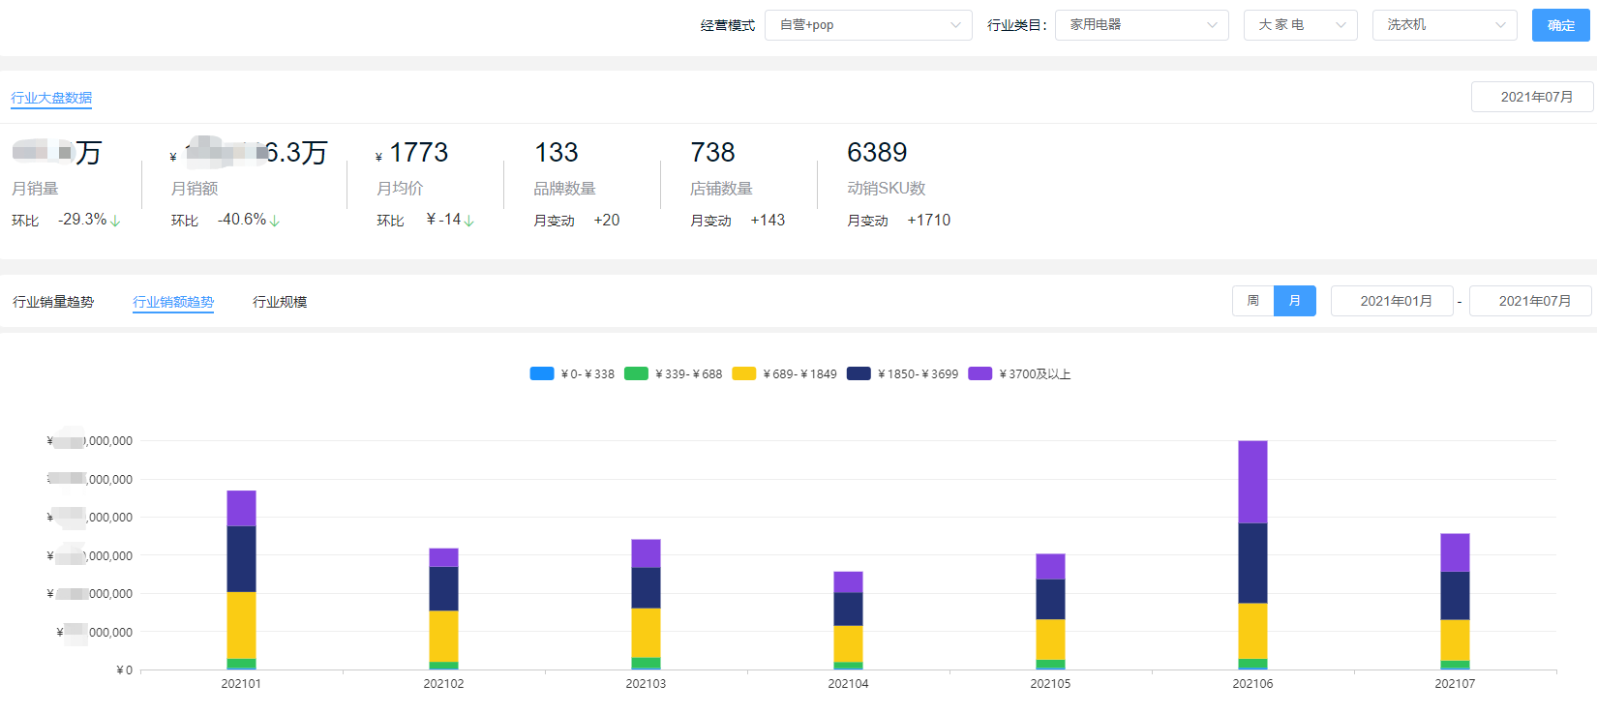
Task: Select the 行业大盘数据 tab link
Action: [51, 98]
